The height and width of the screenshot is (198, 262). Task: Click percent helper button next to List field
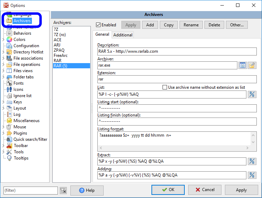[252, 94]
